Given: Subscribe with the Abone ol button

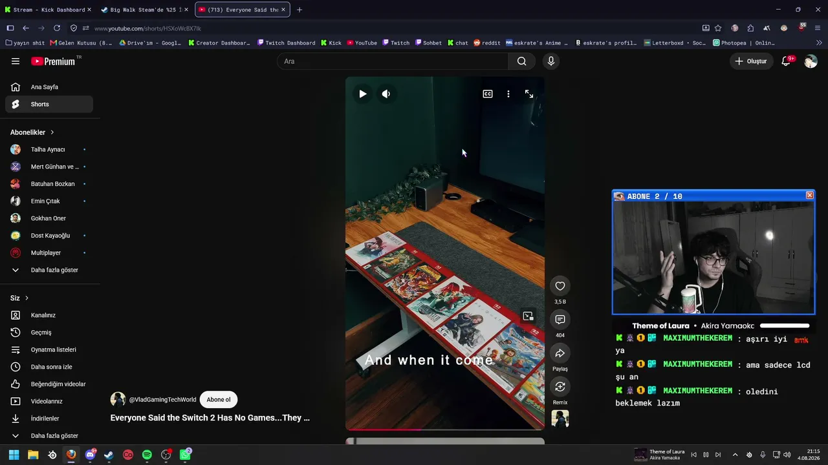Looking at the screenshot, I should click(x=219, y=400).
